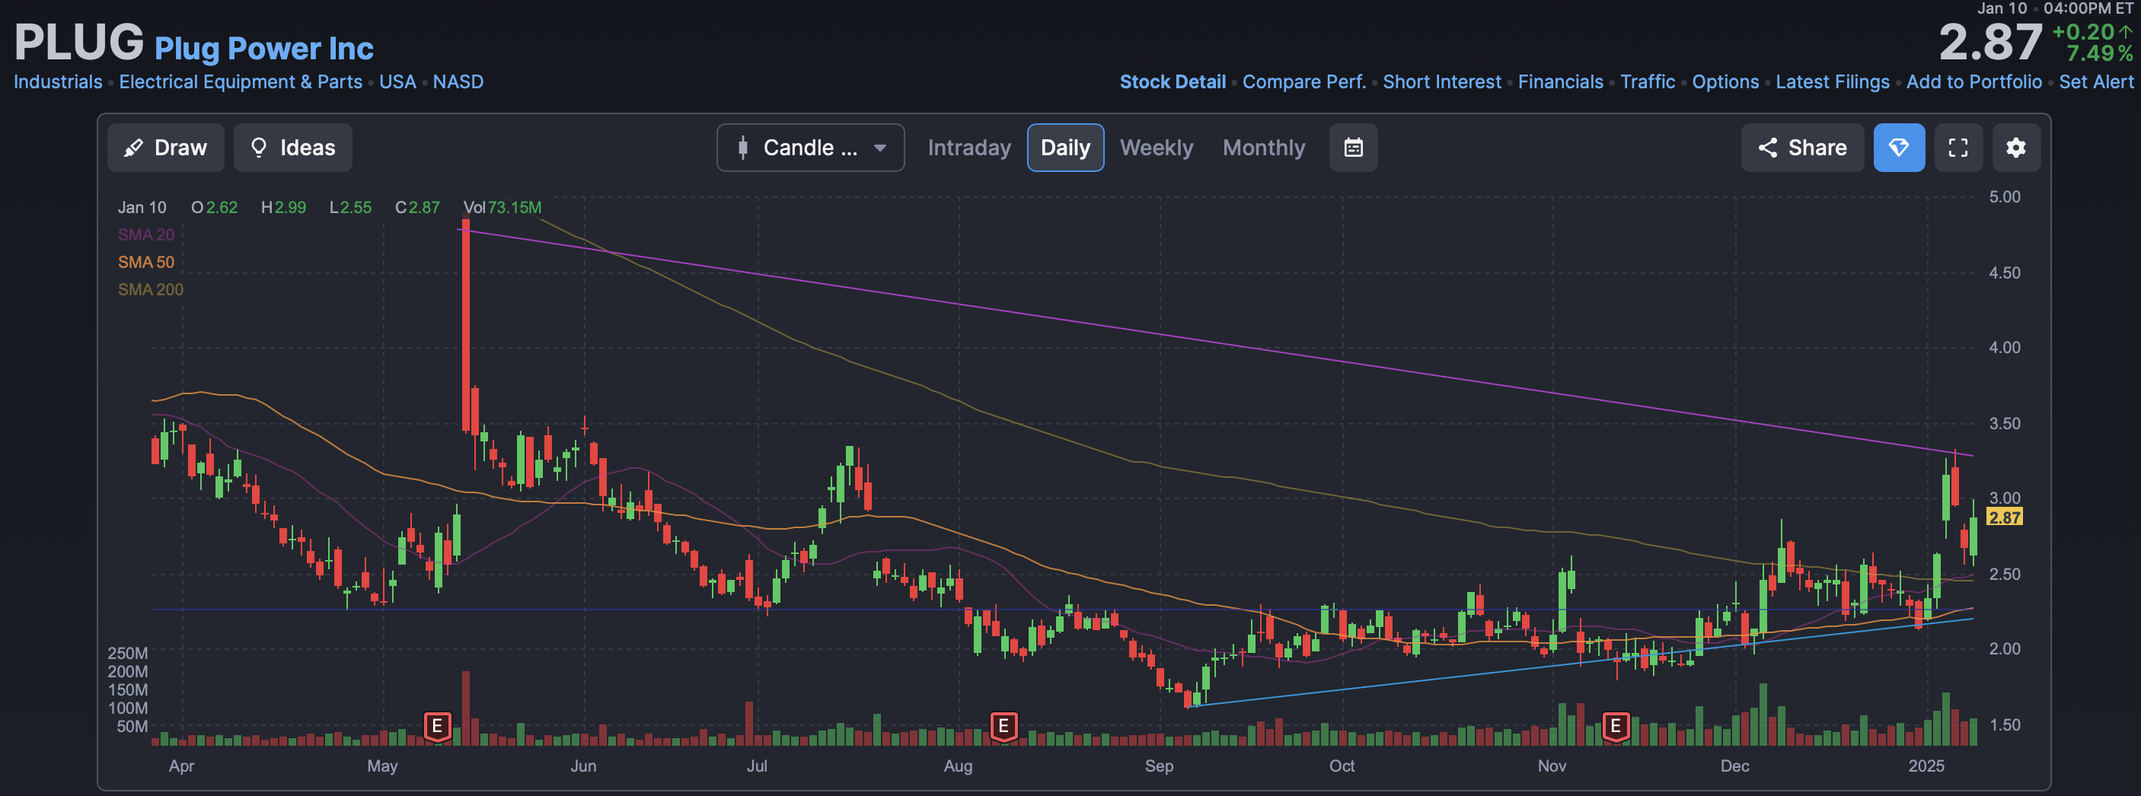Click the Jan 10 date in OHLC row
Screen dimensions: 2141x796
click(142, 208)
